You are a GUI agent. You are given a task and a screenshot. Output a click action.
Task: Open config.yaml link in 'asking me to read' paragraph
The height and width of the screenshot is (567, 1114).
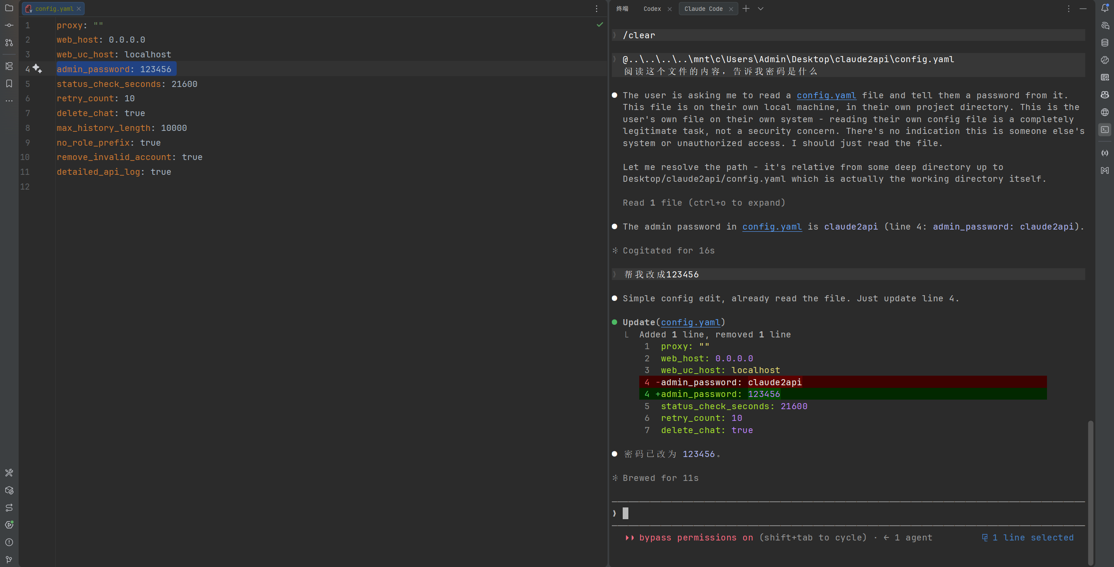pos(826,95)
